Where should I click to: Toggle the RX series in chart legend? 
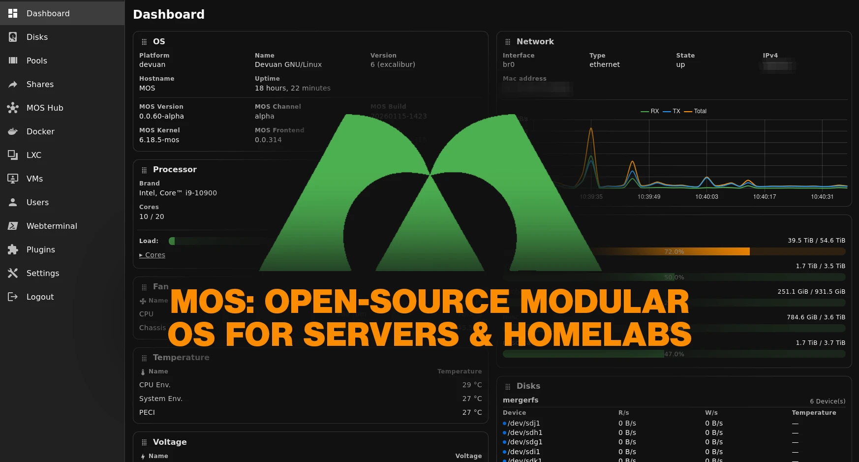pyautogui.click(x=650, y=111)
